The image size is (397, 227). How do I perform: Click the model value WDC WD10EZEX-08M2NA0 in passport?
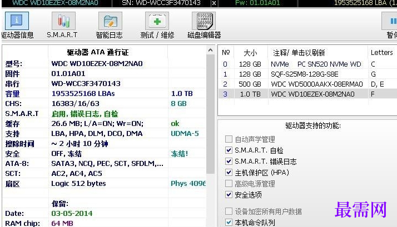(97, 63)
